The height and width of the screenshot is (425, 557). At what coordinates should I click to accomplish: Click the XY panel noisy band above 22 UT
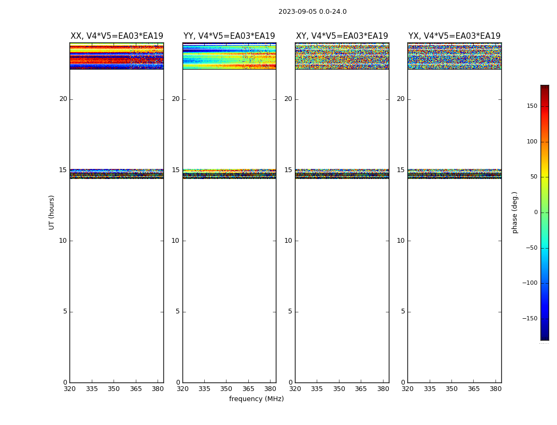pyautogui.click(x=342, y=56)
